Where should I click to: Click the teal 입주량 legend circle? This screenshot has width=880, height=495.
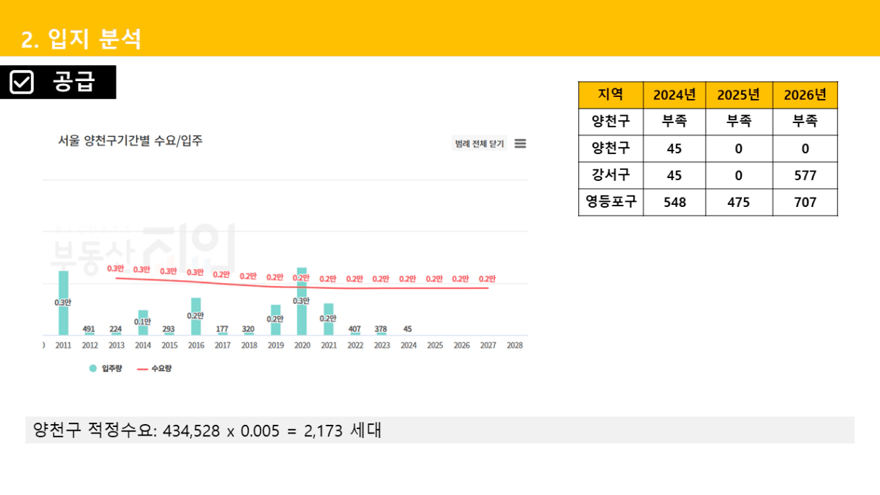click(93, 368)
